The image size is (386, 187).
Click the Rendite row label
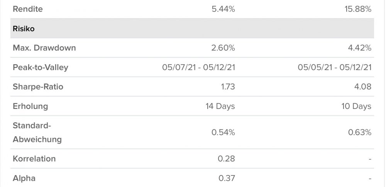pos(28,9)
